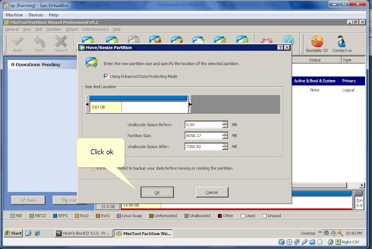Image resolution: width=372 pixels, height=249 pixels.
Task: Click the blue question mark toolbar icon
Action: point(288,40)
